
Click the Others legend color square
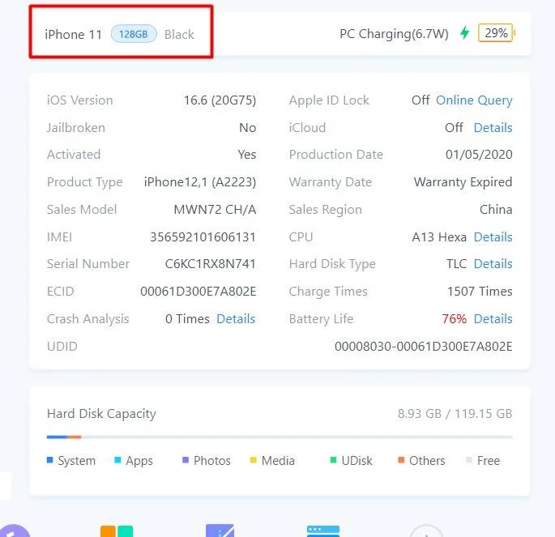point(401,460)
